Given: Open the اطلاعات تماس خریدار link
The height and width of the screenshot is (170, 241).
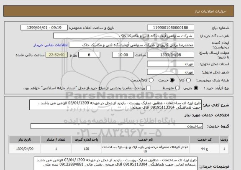Looking at the screenshot, I should pos(51,45).
